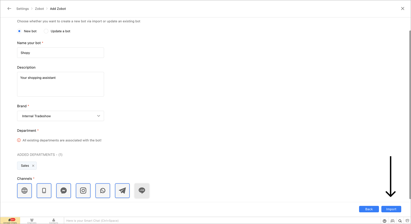Enable the WhatsApp channel
Screen dimensions: 411x224
click(x=103, y=191)
